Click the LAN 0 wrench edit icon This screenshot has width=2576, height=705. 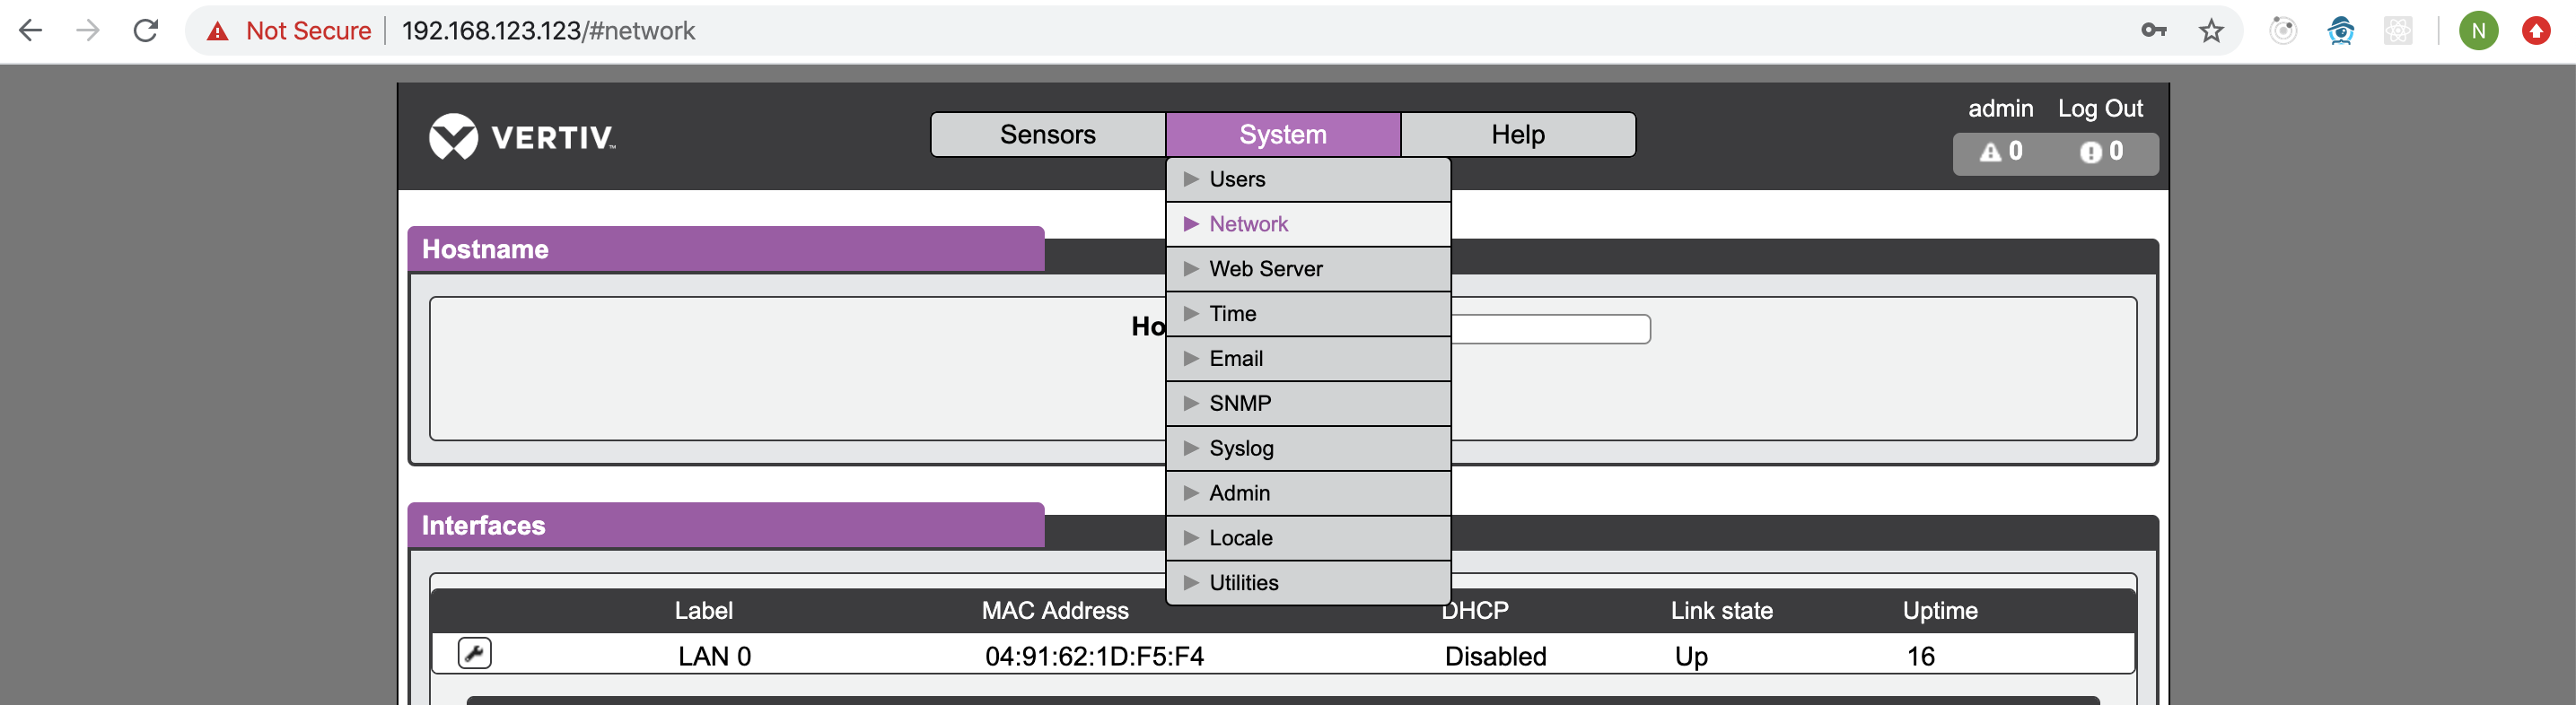[474, 653]
